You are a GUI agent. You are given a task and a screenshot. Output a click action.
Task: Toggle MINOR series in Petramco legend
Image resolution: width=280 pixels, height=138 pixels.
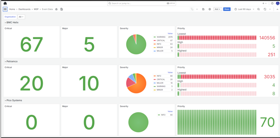click(x=160, y=90)
